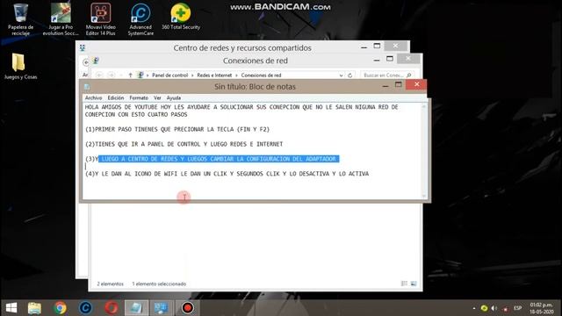562x316 pixels.
Task: Click the line starting with (4)Y LE DAN
Action: [227, 174]
